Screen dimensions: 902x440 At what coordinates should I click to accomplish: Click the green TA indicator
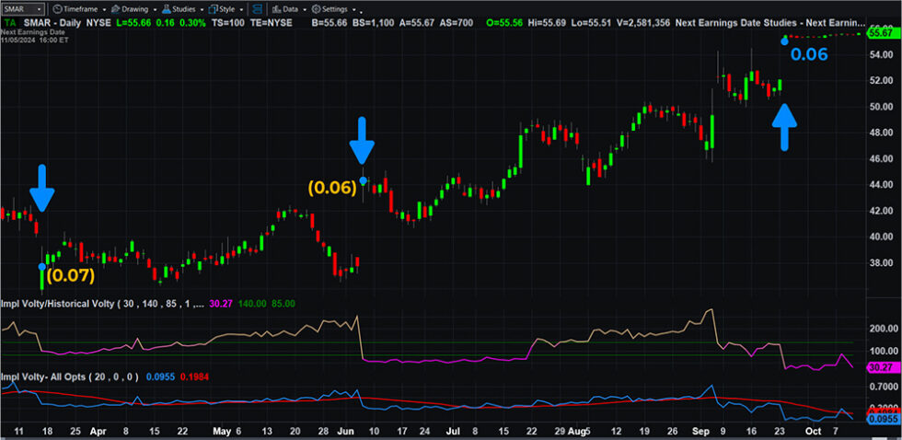pyautogui.click(x=10, y=23)
